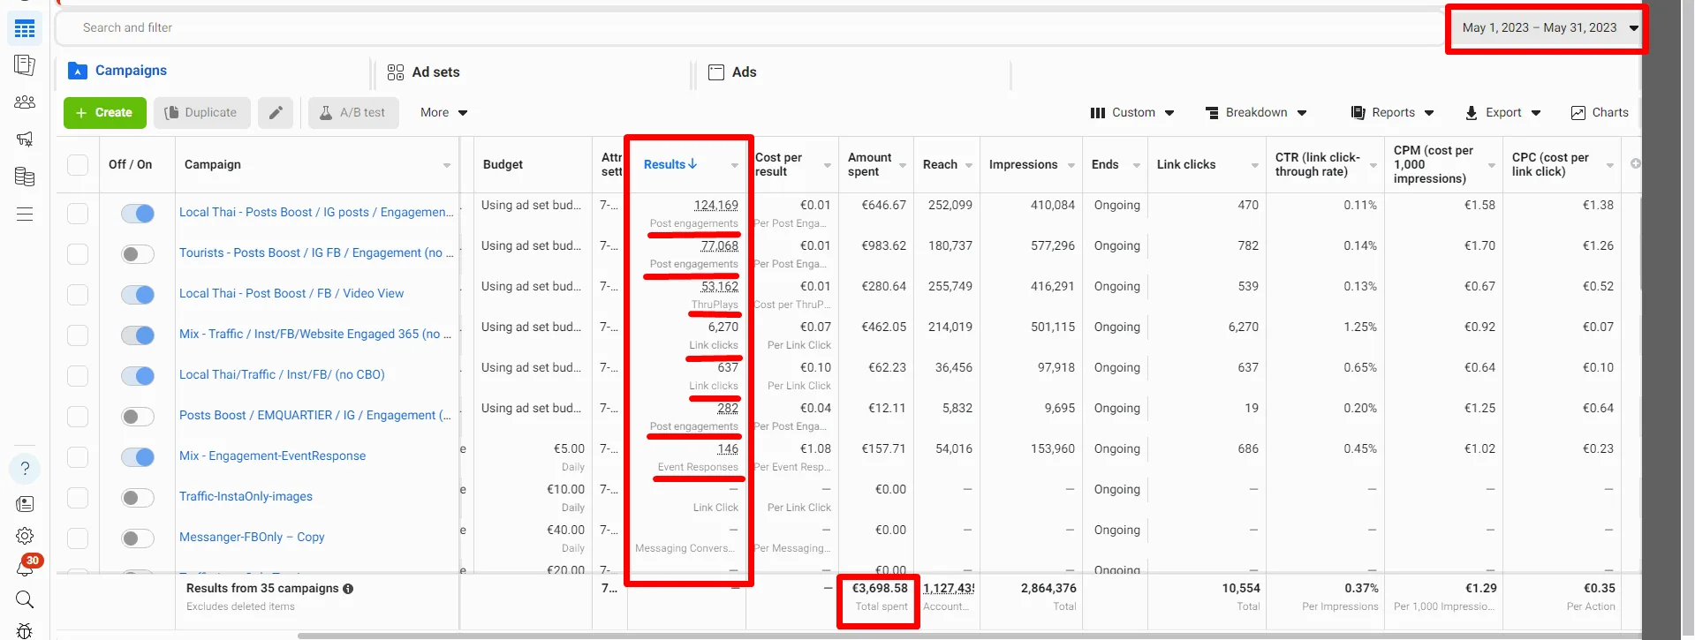This screenshot has height=640, width=1695.
Task: Open notifications bell with 30 badge
Action: [26, 566]
